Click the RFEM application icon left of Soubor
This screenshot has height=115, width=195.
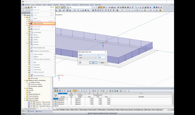[x=23, y=5]
